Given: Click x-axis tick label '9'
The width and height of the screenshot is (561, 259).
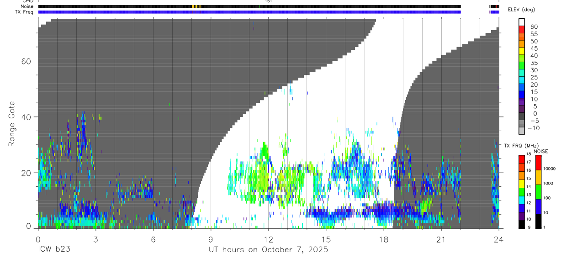Looking at the screenshot, I should (x=211, y=239).
